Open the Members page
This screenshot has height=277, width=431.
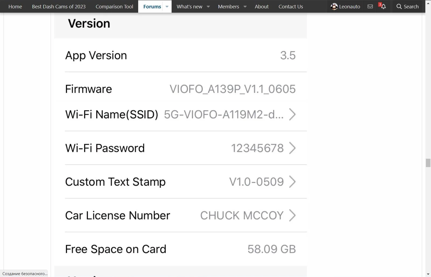pyautogui.click(x=228, y=6)
